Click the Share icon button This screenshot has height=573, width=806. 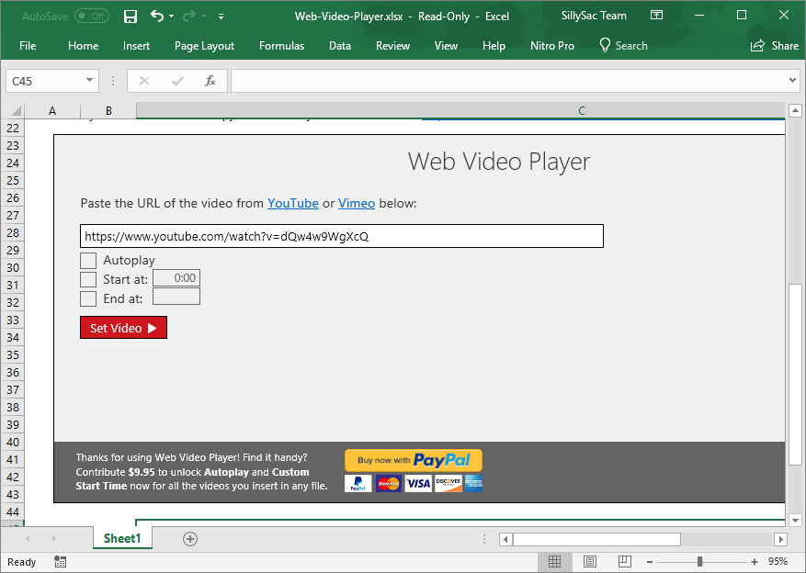pos(775,46)
